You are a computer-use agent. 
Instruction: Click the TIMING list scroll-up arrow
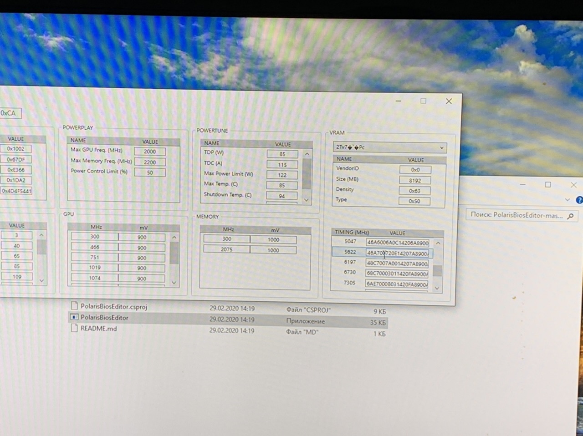coord(438,243)
